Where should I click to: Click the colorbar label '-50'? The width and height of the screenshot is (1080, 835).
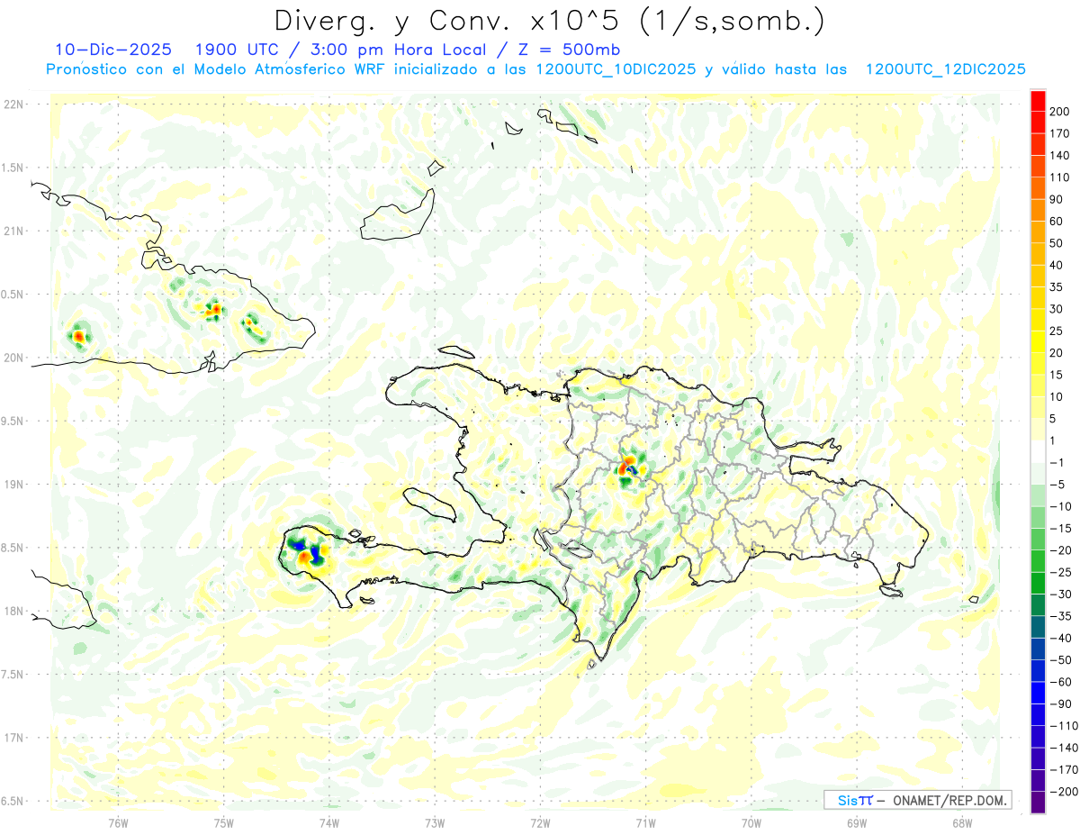(x=1062, y=660)
